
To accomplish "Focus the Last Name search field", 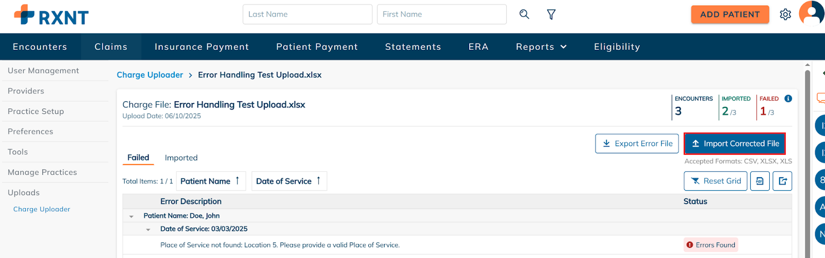I will [x=307, y=14].
